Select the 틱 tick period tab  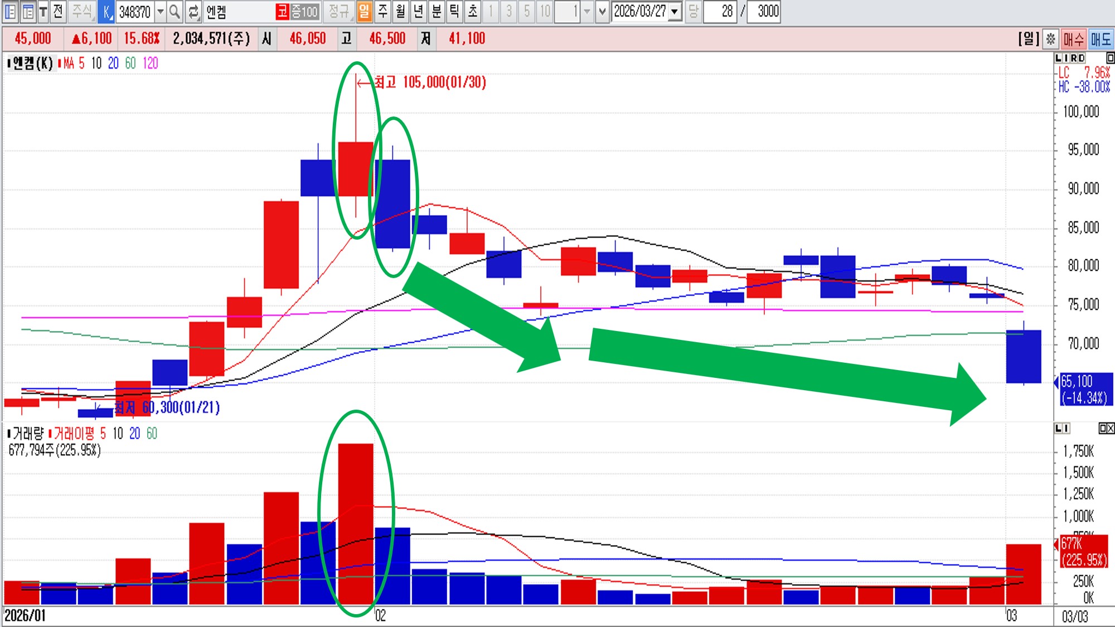[454, 11]
